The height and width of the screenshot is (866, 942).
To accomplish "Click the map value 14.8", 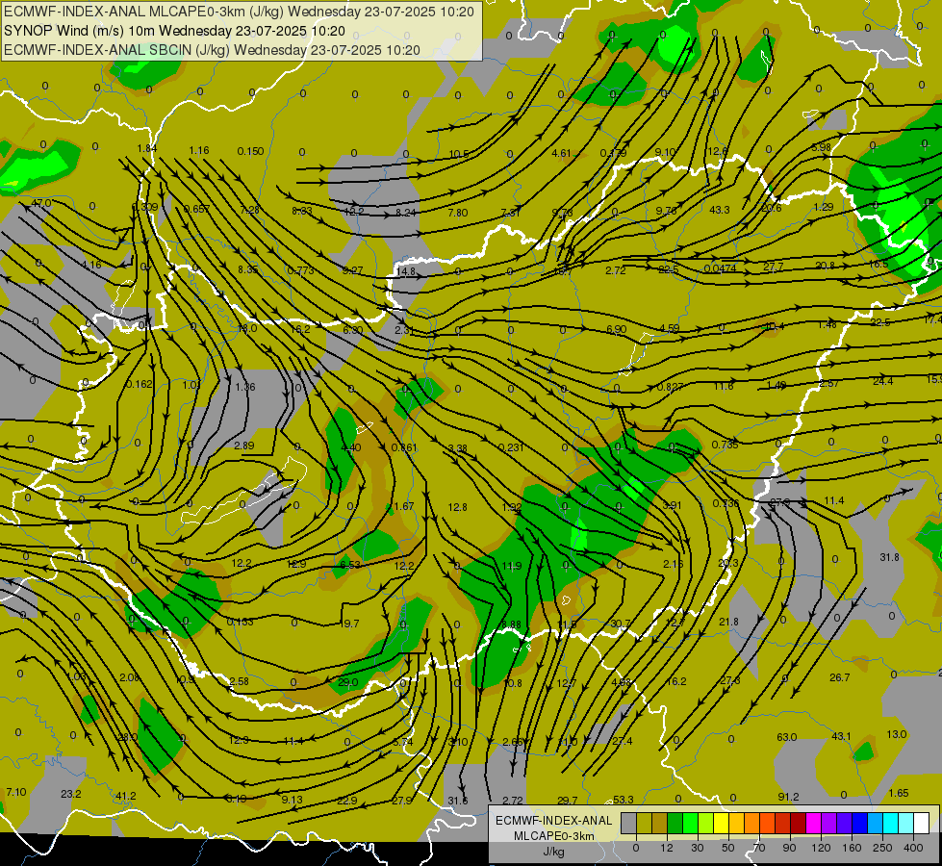I will click(405, 271).
